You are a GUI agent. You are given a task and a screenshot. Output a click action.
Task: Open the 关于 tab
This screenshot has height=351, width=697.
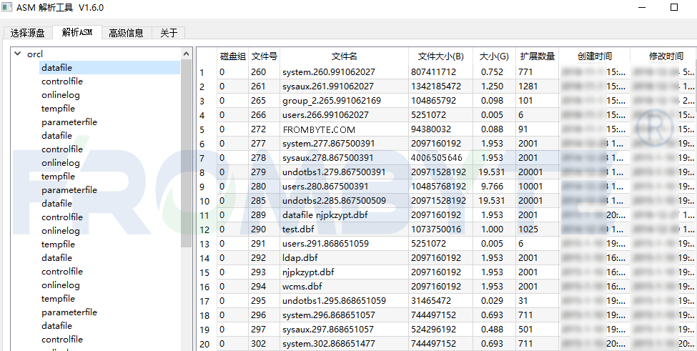pos(169,32)
